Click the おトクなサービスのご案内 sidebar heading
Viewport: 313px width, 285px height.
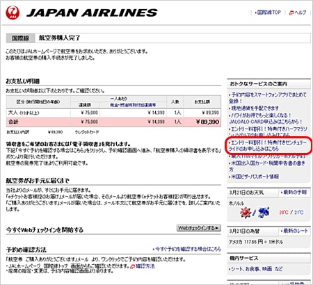(259, 84)
